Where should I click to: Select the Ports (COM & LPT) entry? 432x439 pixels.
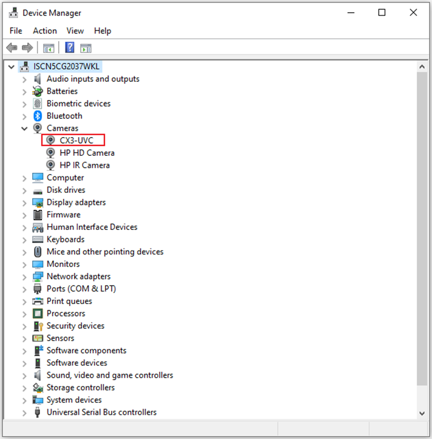[x=81, y=289]
